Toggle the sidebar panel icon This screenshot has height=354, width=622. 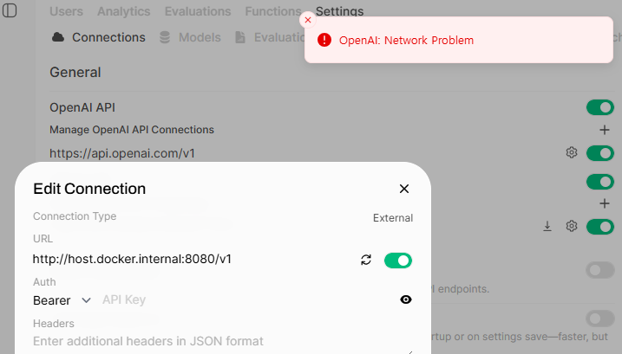pos(10,10)
